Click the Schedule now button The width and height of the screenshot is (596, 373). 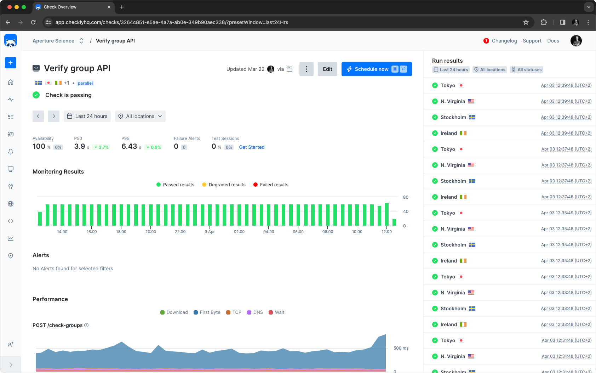click(x=372, y=69)
